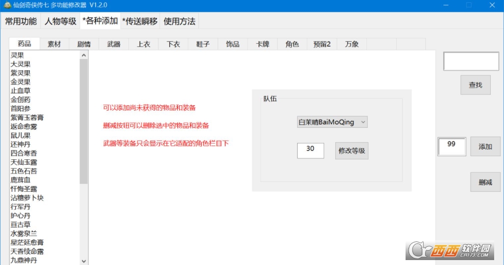Select 四合寒香 in the item list
This screenshot has height=265, width=504.
coord(24,153)
